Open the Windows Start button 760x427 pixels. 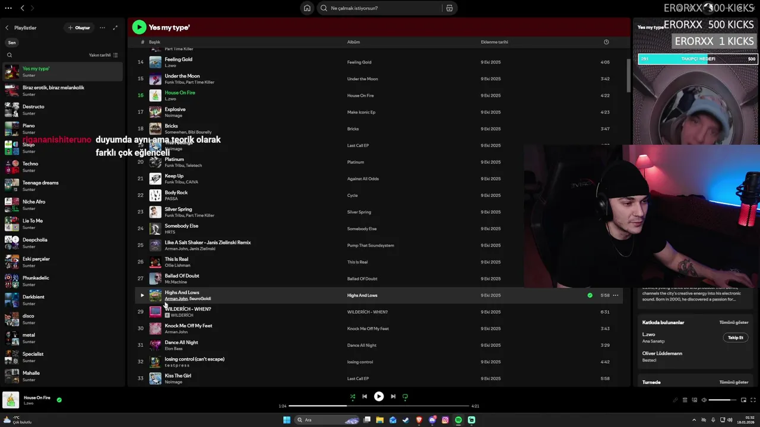click(287, 420)
